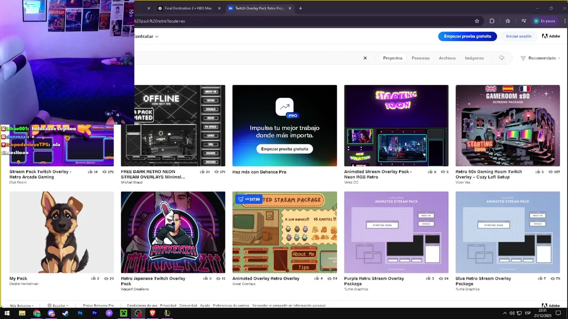The width and height of the screenshot is (568, 319).
Task: Open Steam from the taskbar
Action: [x=65, y=313]
